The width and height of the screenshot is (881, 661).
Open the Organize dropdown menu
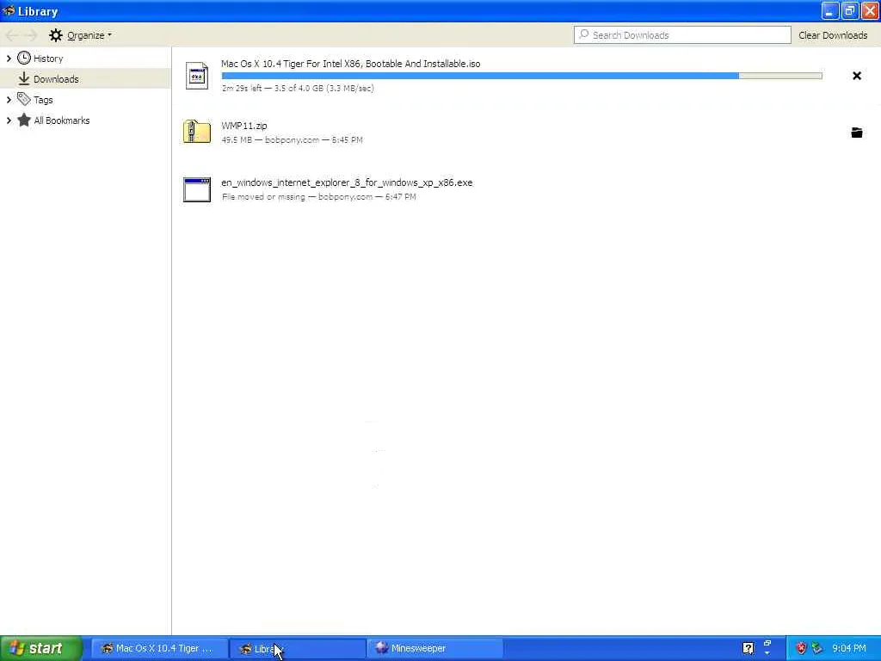(89, 35)
